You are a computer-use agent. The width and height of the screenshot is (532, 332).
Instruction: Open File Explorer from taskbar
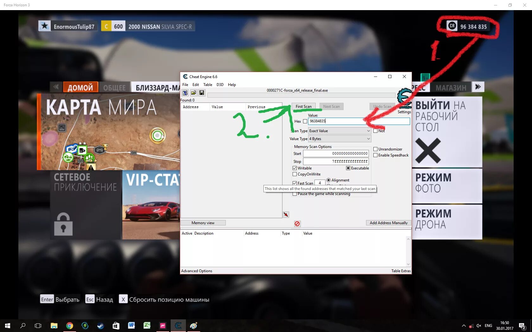(x=54, y=325)
